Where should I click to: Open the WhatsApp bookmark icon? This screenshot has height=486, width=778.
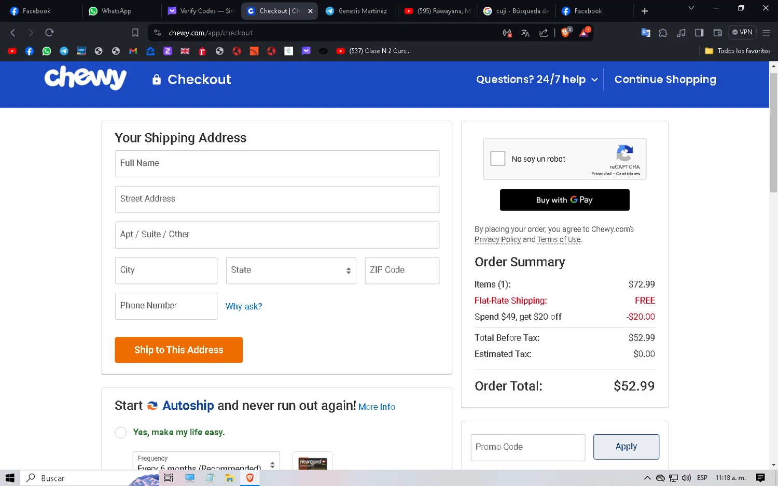47,51
